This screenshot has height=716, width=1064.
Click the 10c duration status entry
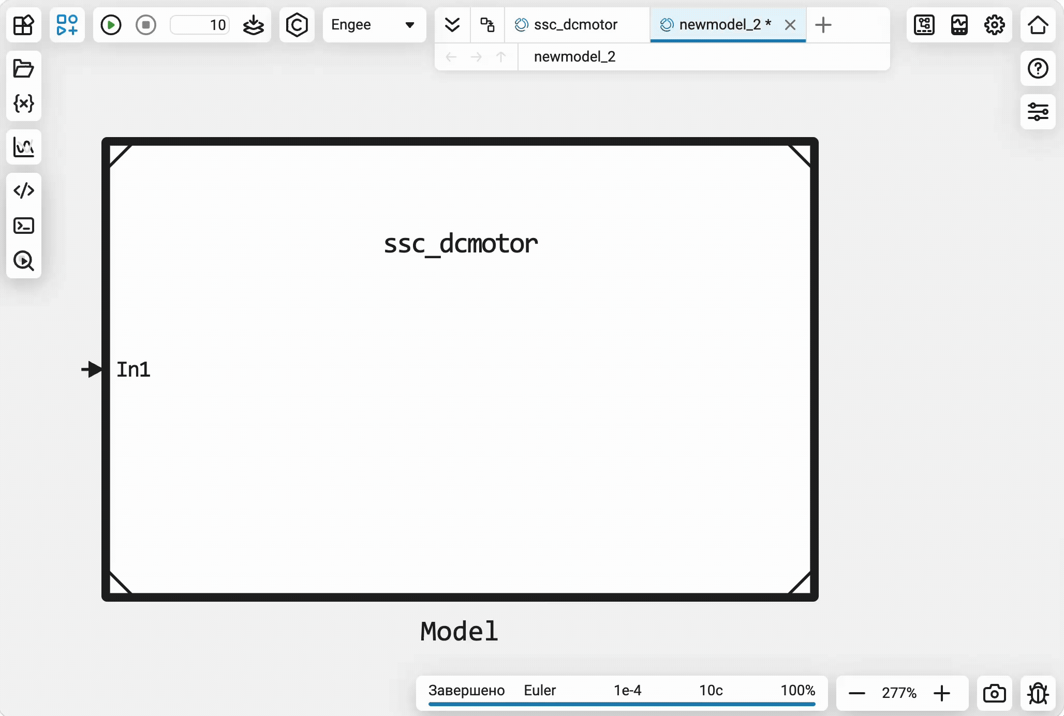tap(711, 691)
